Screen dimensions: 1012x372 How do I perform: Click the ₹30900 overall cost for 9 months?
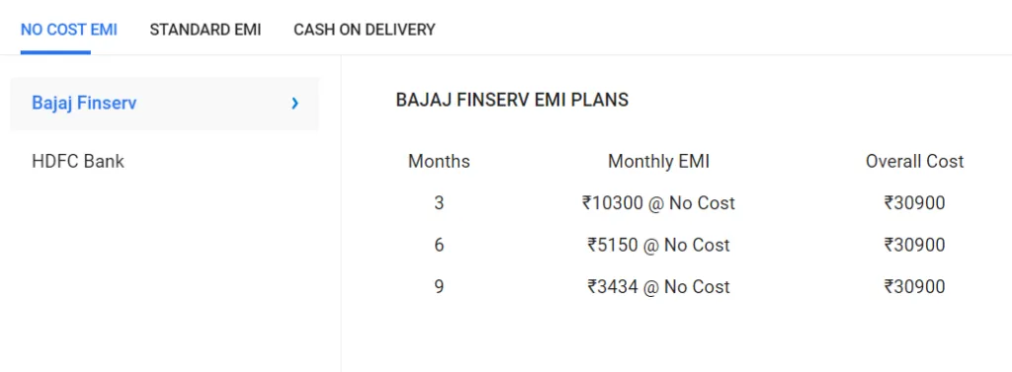(x=914, y=287)
